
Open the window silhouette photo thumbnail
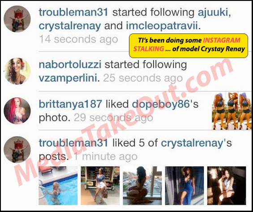click(x=142, y=186)
